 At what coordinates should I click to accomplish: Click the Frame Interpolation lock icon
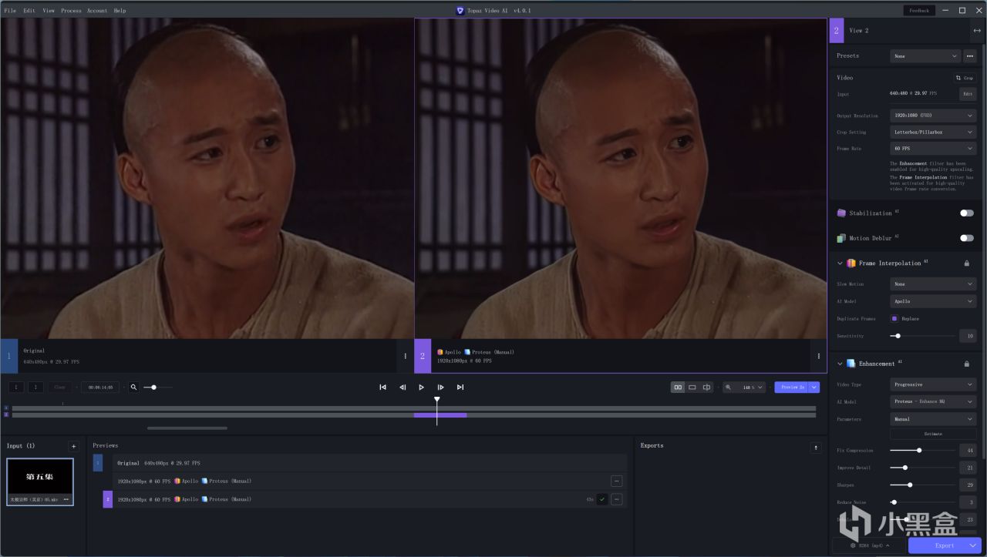click(967, 263)
